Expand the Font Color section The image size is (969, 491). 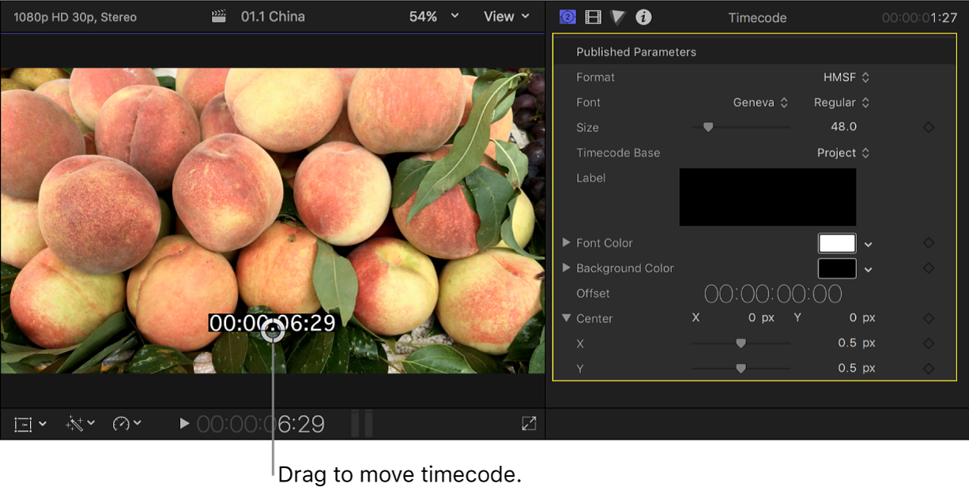[x=566, y=243]
